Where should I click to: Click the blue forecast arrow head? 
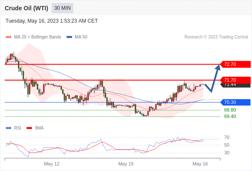pyautogui.click(x=218, y=67)
